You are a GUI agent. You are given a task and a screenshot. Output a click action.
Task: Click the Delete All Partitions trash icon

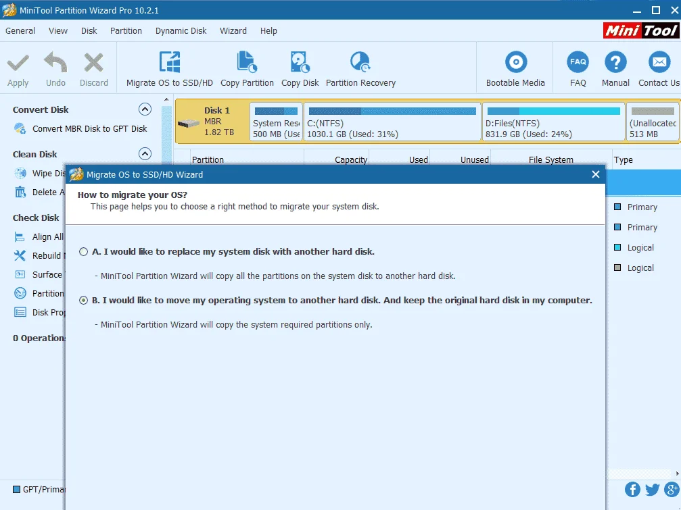20,192
